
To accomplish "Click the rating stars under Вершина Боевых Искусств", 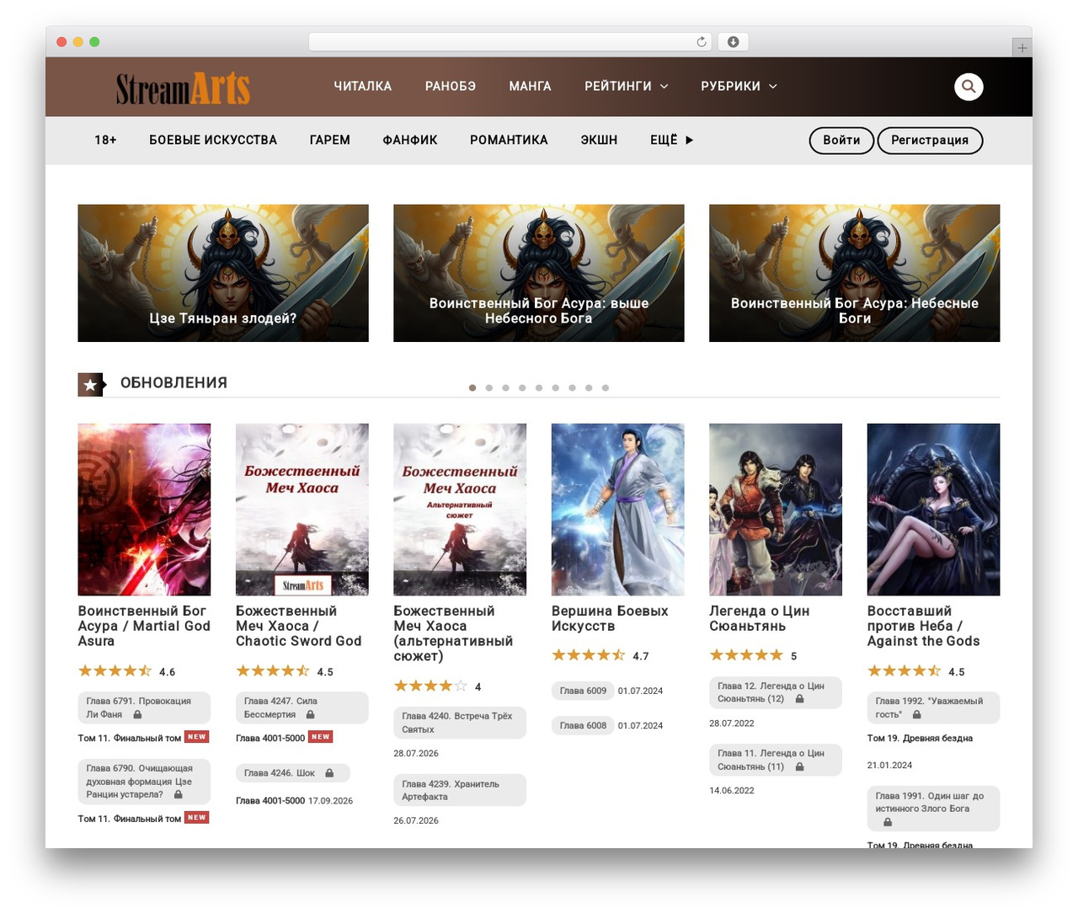I will coord(589,655).
